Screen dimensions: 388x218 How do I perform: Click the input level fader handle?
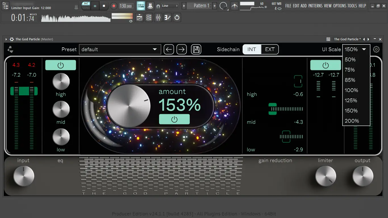click(x=24, y=91)
